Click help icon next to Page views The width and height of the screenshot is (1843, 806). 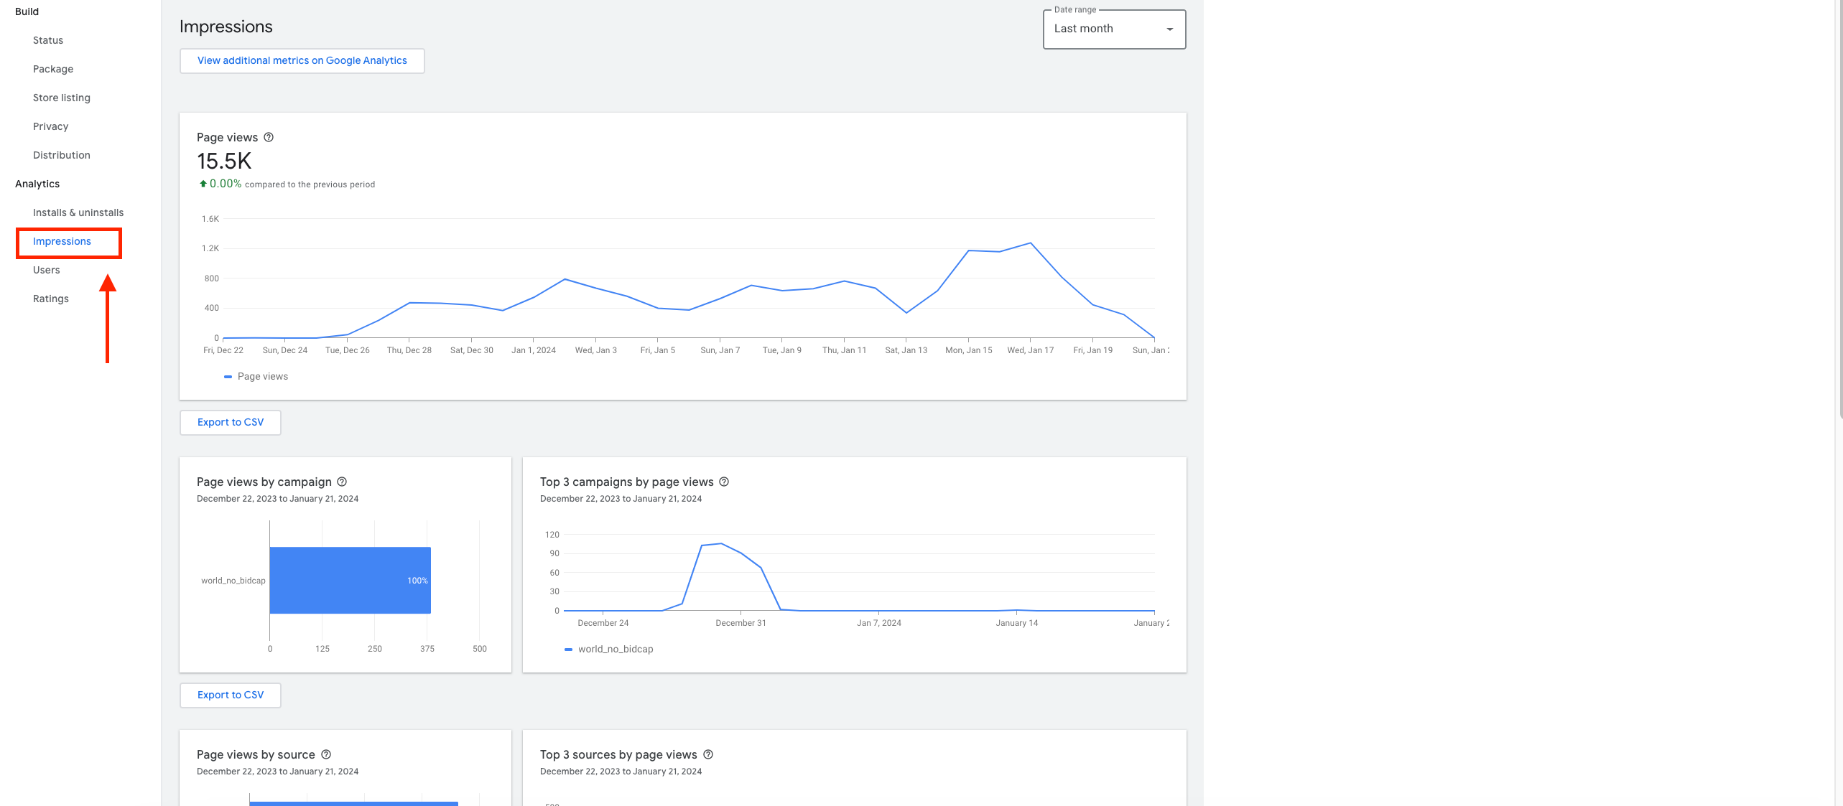(x=269, y=137)
